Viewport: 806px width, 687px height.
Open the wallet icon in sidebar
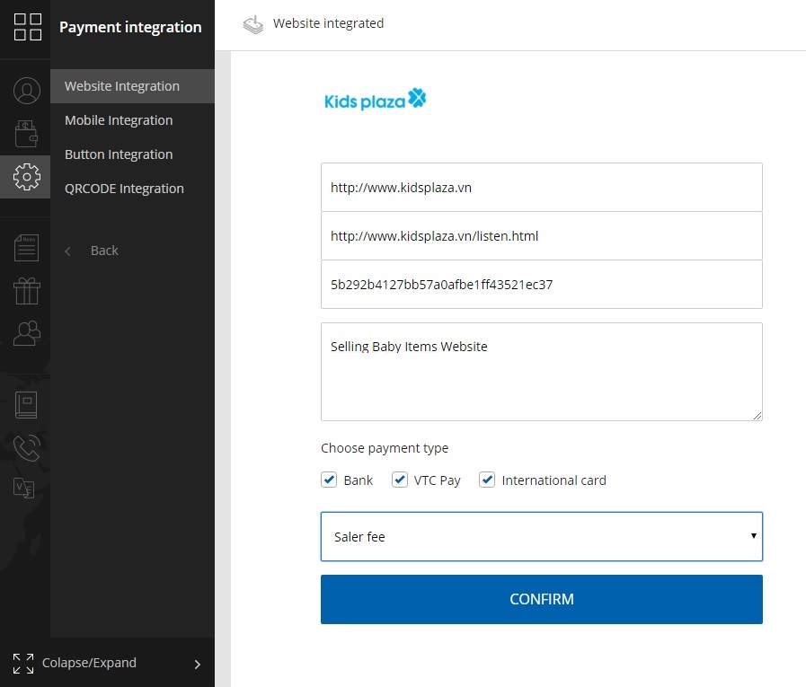pos(26,134)
